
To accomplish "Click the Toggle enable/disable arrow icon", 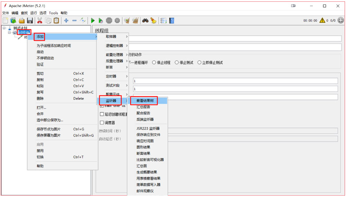I will pyautogui.click(x=83, y=21).
